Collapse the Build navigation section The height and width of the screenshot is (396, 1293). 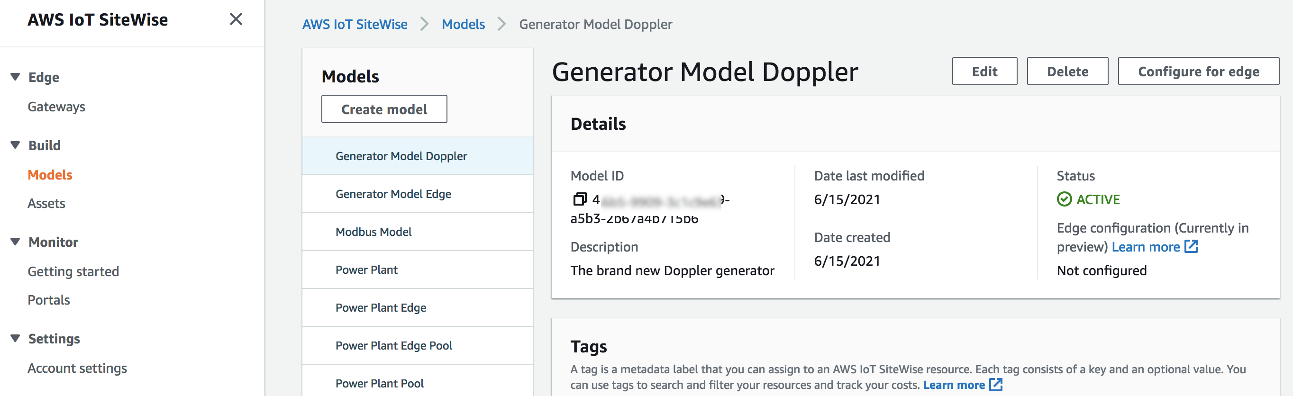tap(16, 145)
